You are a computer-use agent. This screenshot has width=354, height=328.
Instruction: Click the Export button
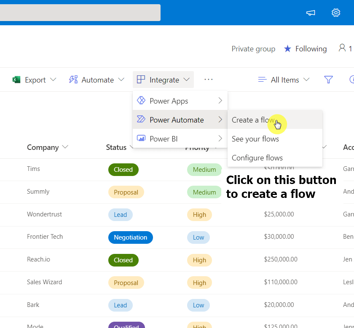[34, 80]
